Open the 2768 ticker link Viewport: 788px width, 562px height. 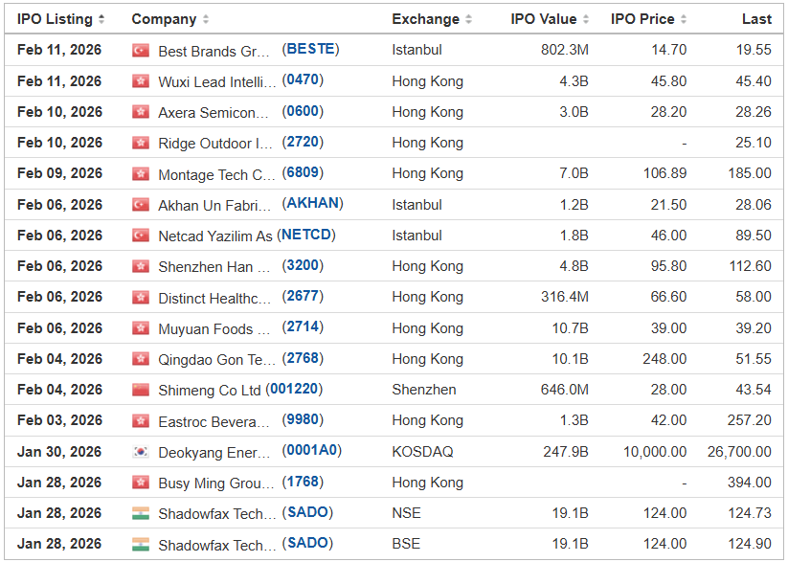(x=303, y=358)
